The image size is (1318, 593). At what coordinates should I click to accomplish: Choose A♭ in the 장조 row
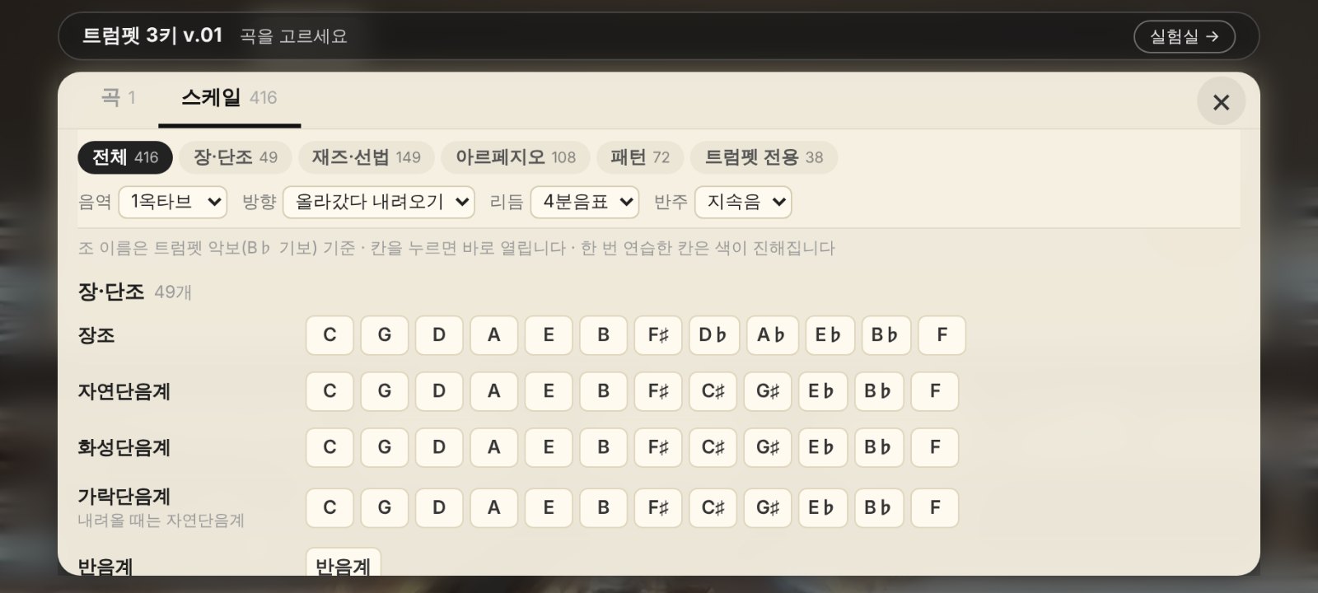point(772,335)
